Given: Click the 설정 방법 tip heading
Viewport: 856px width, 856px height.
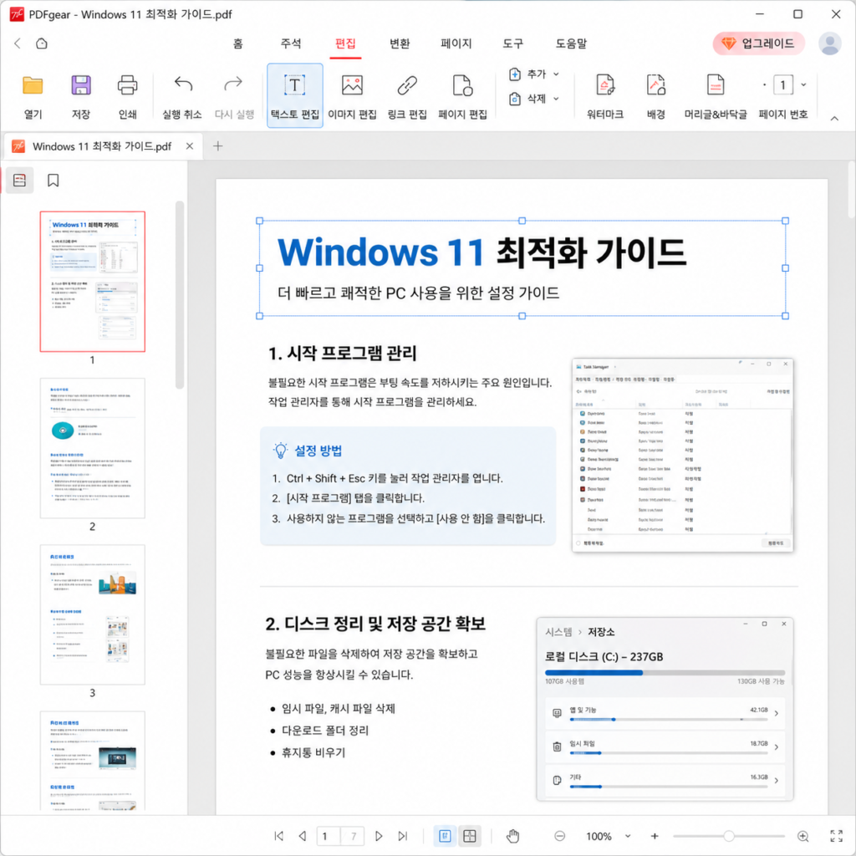Looking at the screenshot, I should click(x=318, y=451).
